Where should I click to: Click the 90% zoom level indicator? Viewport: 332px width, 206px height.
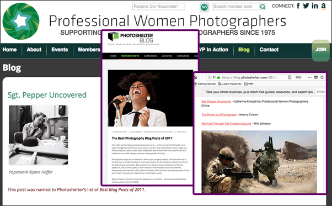298,77
